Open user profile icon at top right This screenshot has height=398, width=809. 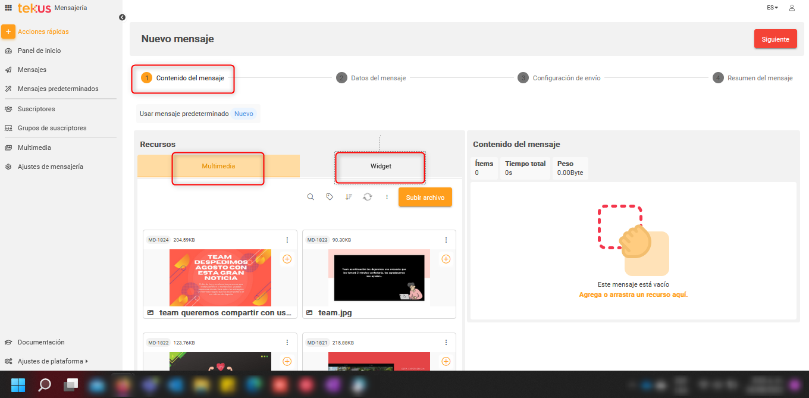[792, 8]
